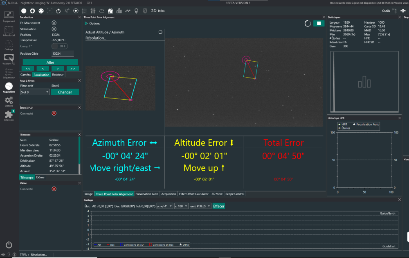
Task: Click the >> coarse focus outward button
Action: tap(73, 69)
